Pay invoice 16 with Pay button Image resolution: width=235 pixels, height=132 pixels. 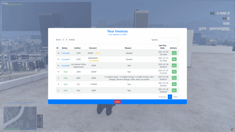pos(174,53)
